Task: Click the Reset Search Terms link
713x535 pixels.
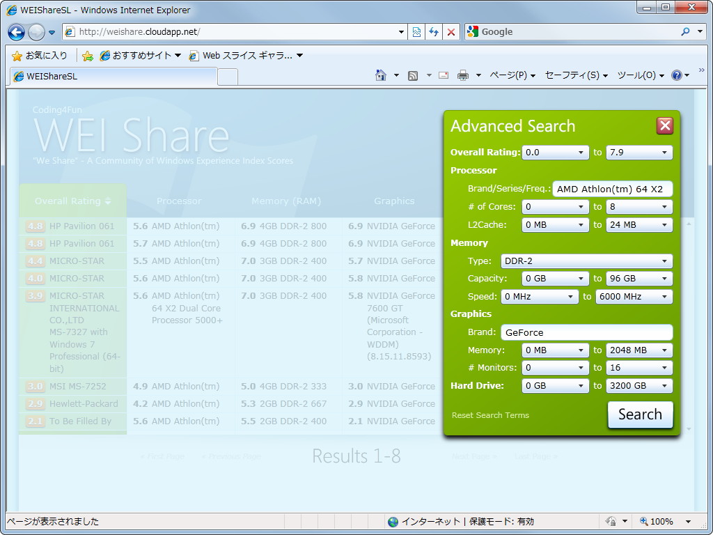Action: [x=490, y=414]
